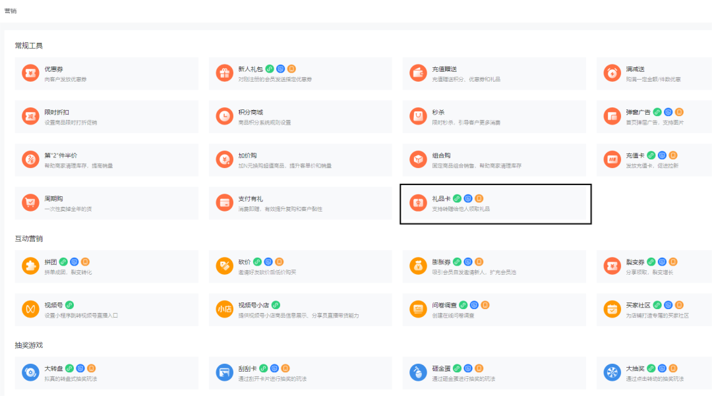The image size is (712, 396).
Task: Click the description 一次性卖掉全年的货
Action: click(68, 209)
